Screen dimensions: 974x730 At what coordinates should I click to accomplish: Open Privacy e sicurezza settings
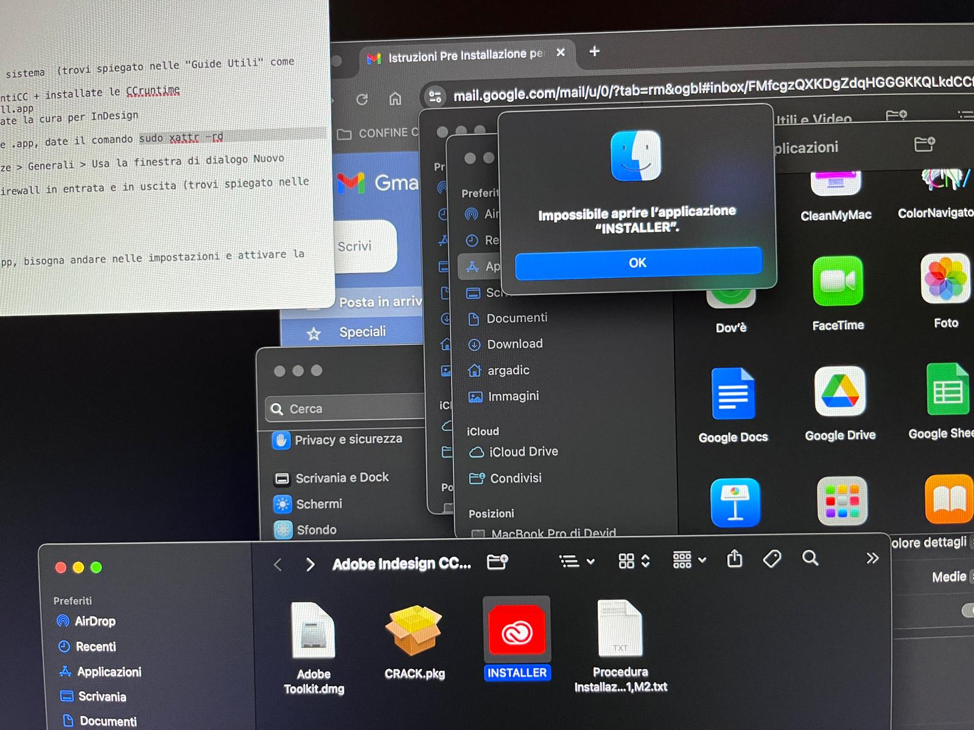[338, 439]
